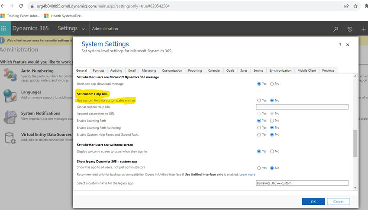Image resolution: width=368 pixels, height=210 pixels.
Task: Click the info icon in the notification bar
Action: pyautogui.click(x=2, y=40)
